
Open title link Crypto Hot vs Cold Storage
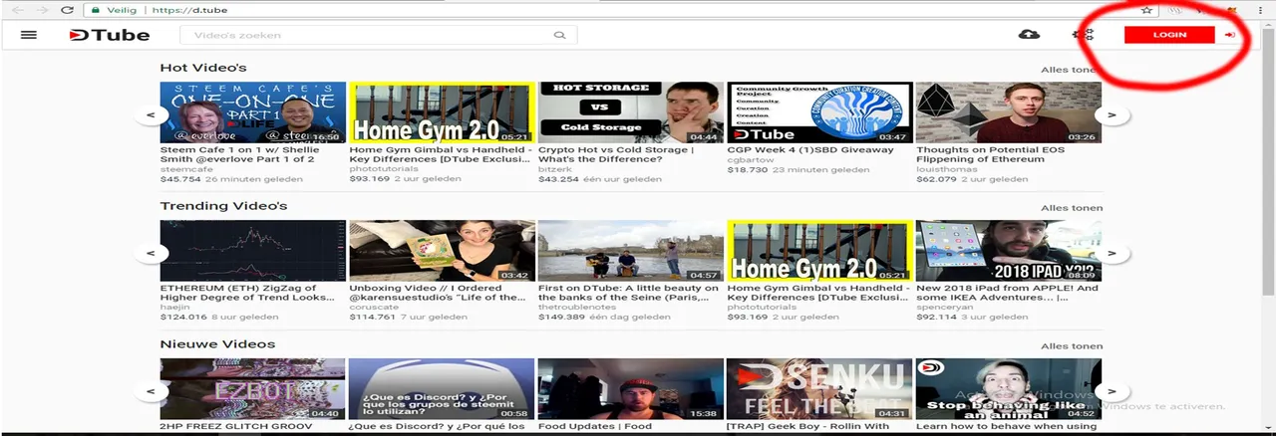[616, 154]
